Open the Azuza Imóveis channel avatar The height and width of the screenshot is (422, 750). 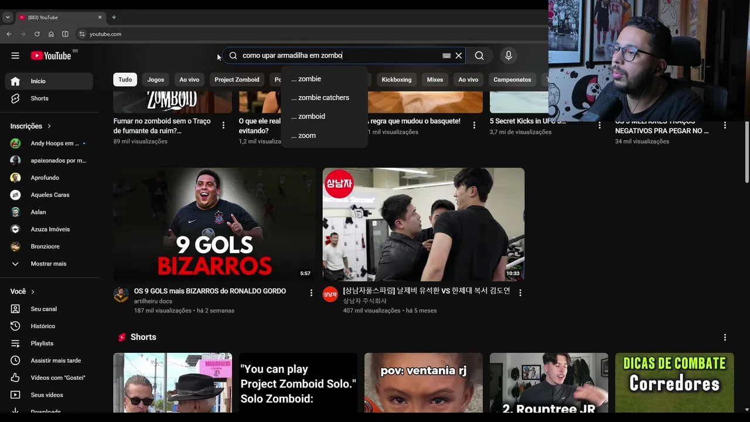tap(15, 229)
